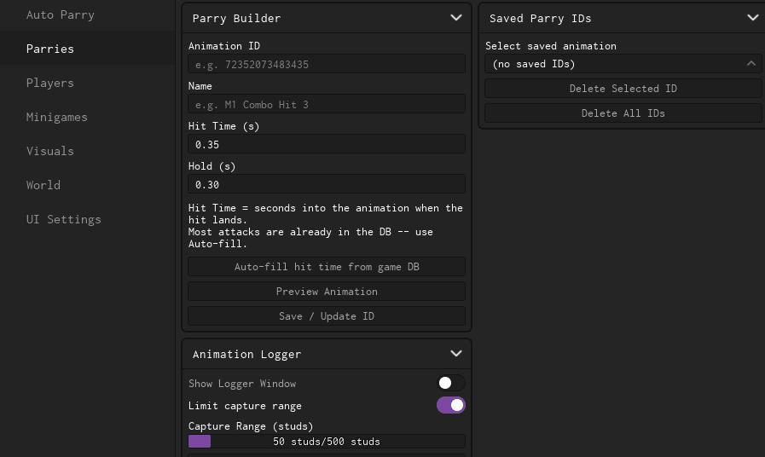Screen dimensions: 765x457
Task: Collapse the Parry Builder section chevron
Action: 455,18
